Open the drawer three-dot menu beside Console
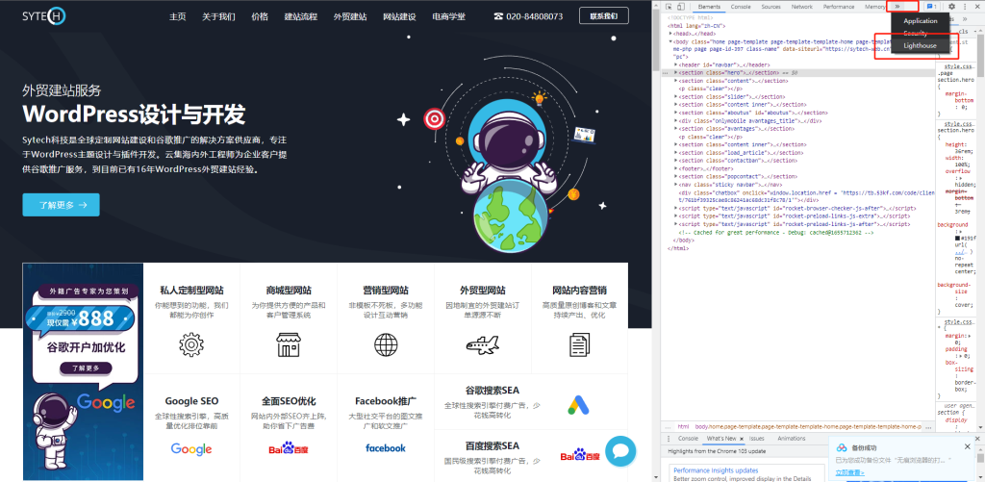This screenshot has height=482, width=985. [x=669, y=438]
